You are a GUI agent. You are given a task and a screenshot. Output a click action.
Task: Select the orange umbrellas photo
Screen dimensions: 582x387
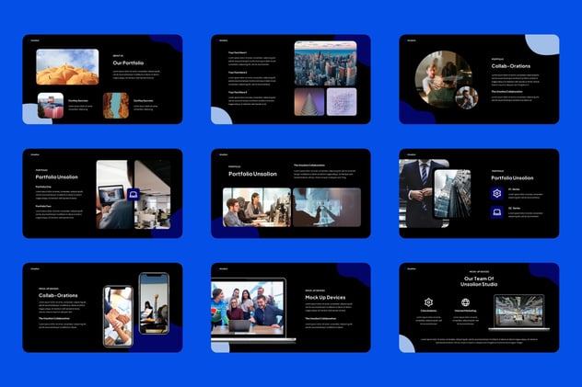67,67
